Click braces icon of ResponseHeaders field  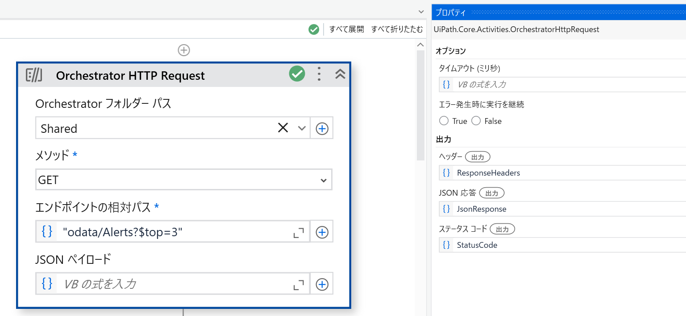pos(446,173)
